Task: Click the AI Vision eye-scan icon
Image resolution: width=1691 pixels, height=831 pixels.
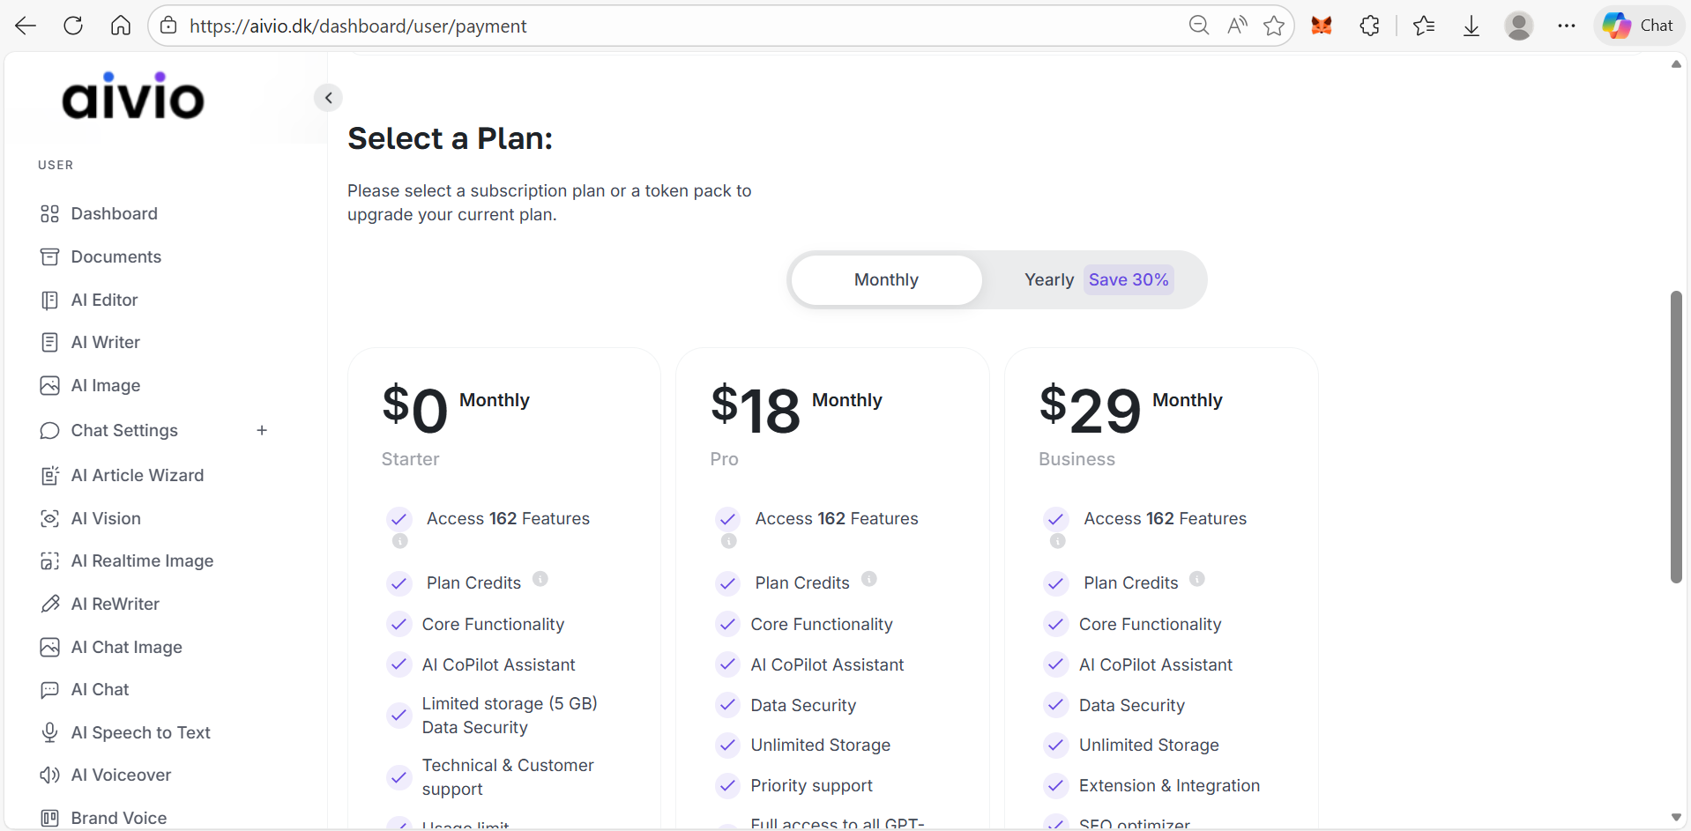Action: (x=50, y=518)
